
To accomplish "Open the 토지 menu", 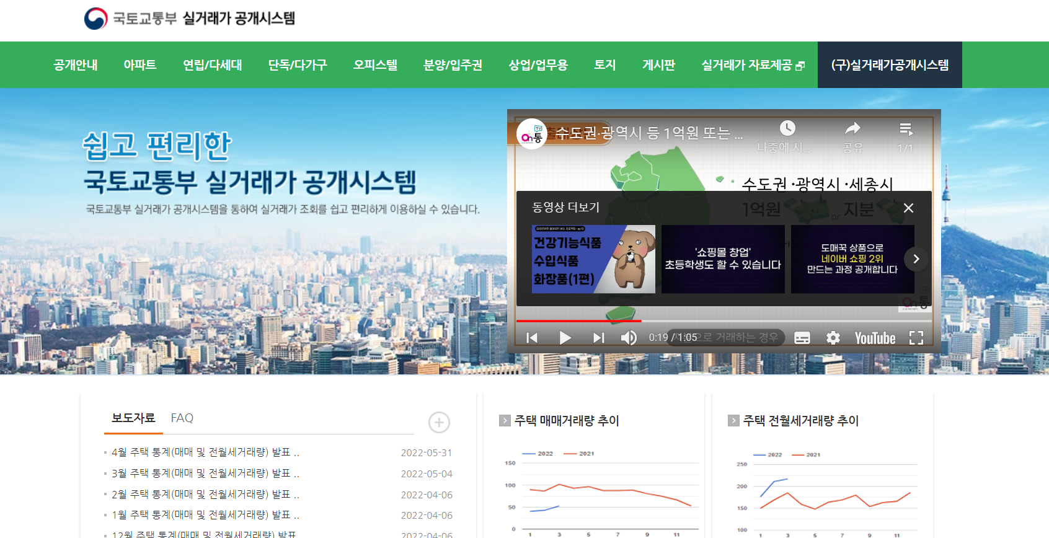I will point(605,65).
